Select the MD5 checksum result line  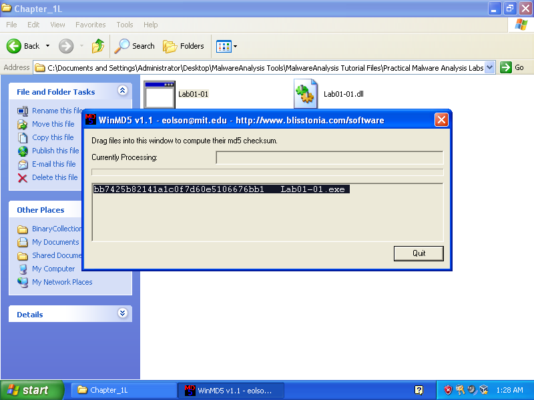(x=221, y=189)
